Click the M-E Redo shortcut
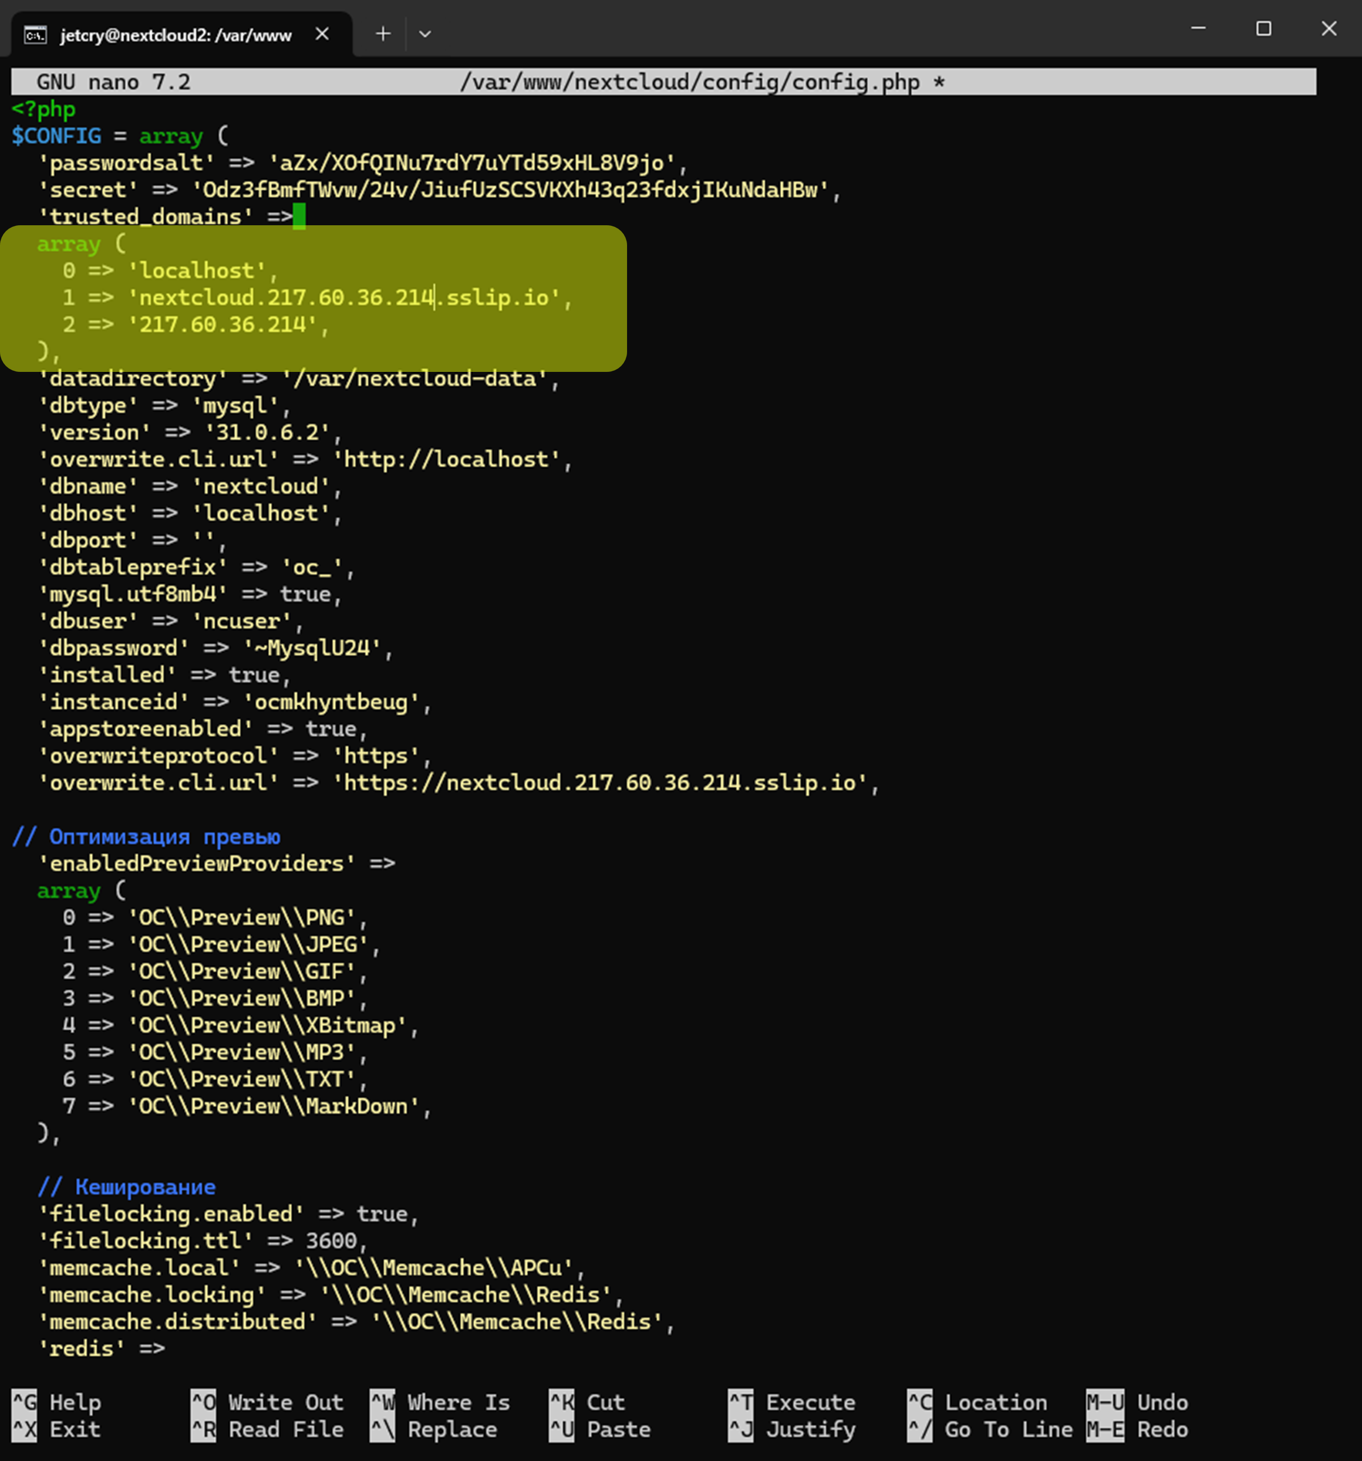Screen dimensions: 1362x1461 1137,1430
